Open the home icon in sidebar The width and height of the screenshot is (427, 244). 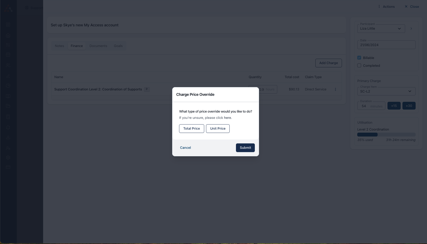click(8, 35)
